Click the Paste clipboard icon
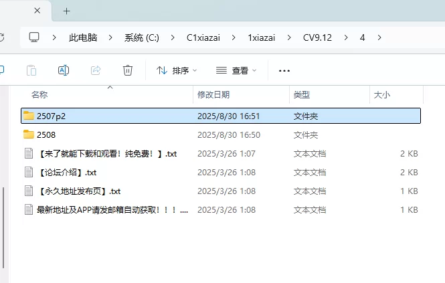This screenshot has width=445, height=283. click(31, 70)
